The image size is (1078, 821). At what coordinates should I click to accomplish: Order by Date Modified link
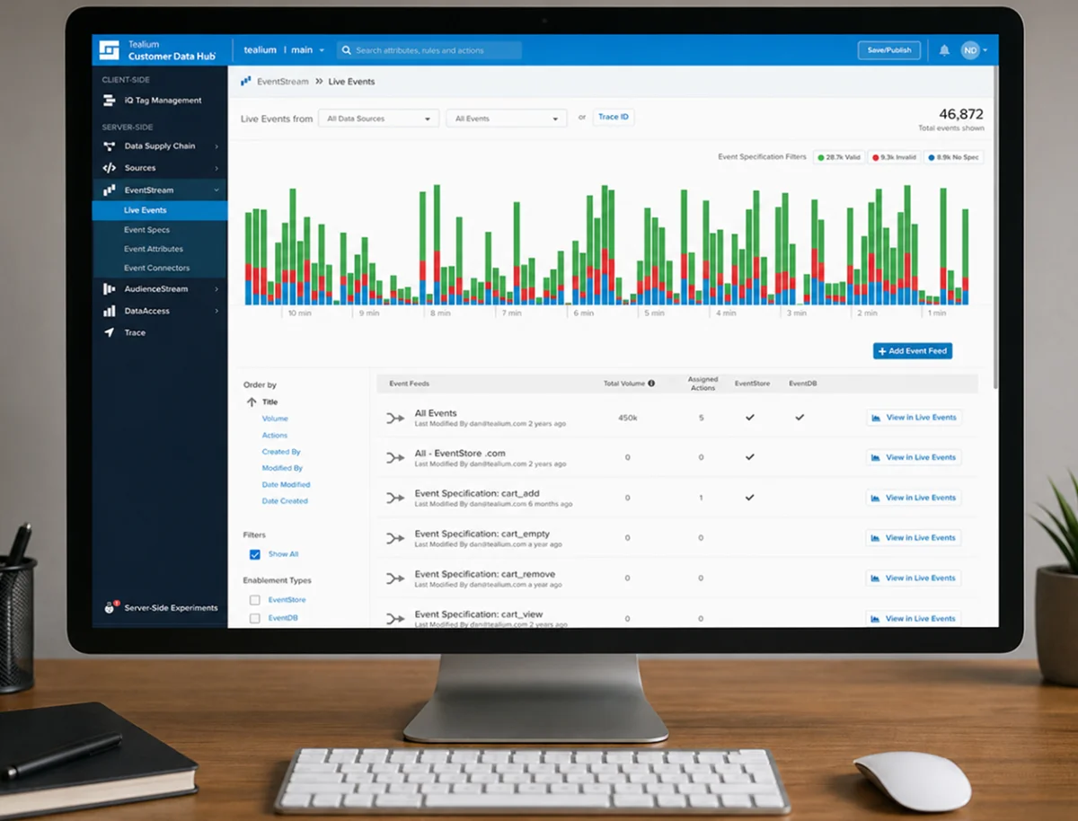[x=286, y=485]
